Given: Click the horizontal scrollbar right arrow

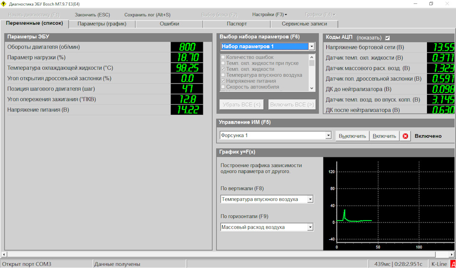Looking at the screenshot, I should [x=452, y=254].
